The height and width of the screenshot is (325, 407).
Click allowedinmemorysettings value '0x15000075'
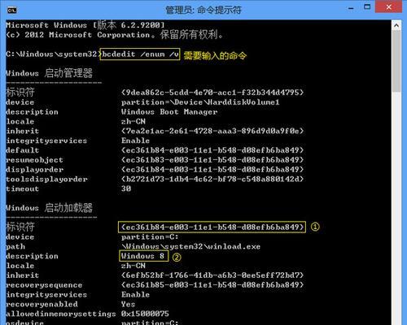pyautogui.click(x=145, y=314)
